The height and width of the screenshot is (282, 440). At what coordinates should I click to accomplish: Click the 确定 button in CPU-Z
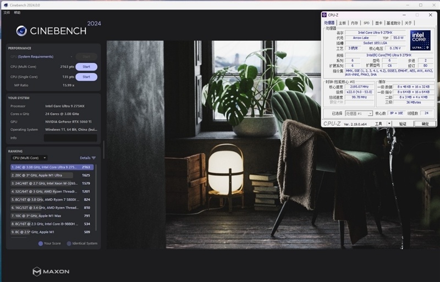tap(425, 124)
